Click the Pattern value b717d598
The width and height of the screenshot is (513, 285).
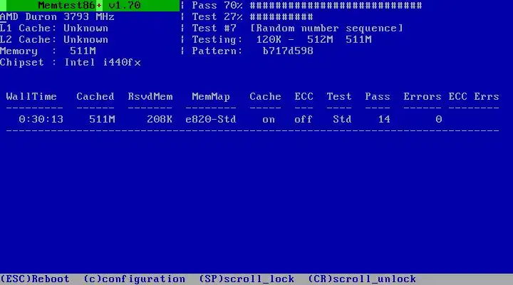pyautogui.click(x=288, y=51)
